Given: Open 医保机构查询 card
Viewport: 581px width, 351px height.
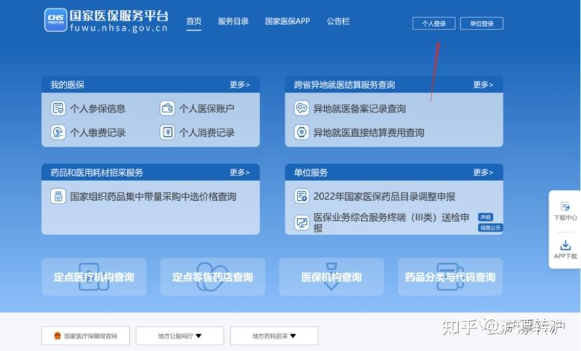Looking at the screenshot, I should coord(331,277).
